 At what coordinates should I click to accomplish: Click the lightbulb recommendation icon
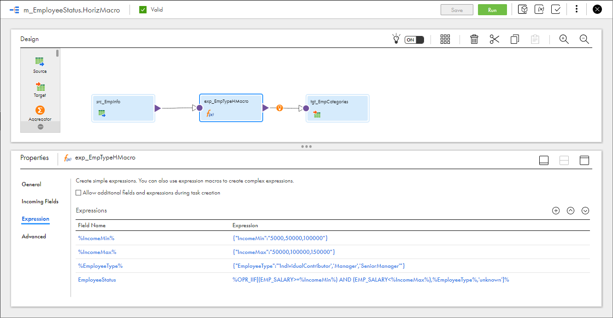pos(395,39)
